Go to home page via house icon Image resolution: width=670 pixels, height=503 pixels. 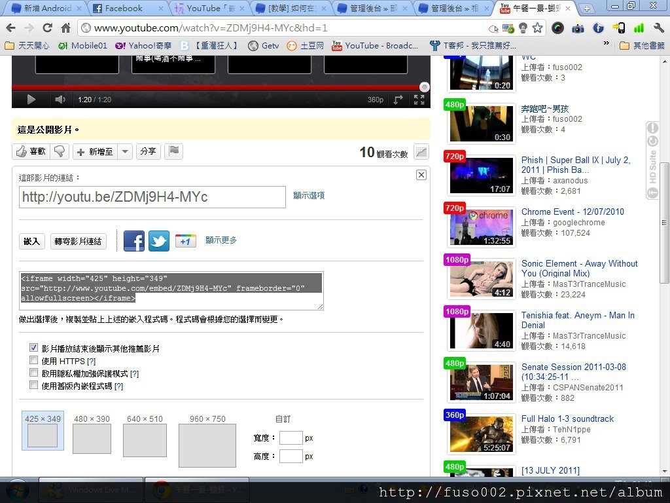(x=65, y=28)
